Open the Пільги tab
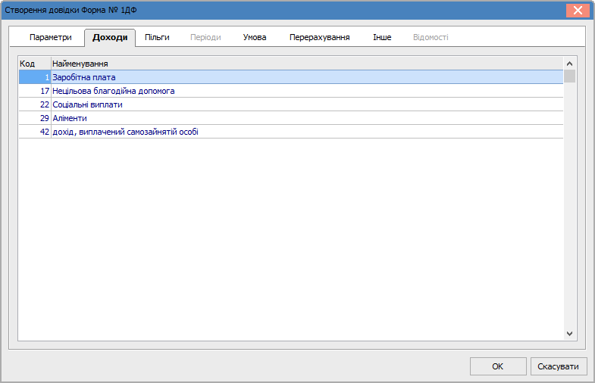 tap(157, 38)
